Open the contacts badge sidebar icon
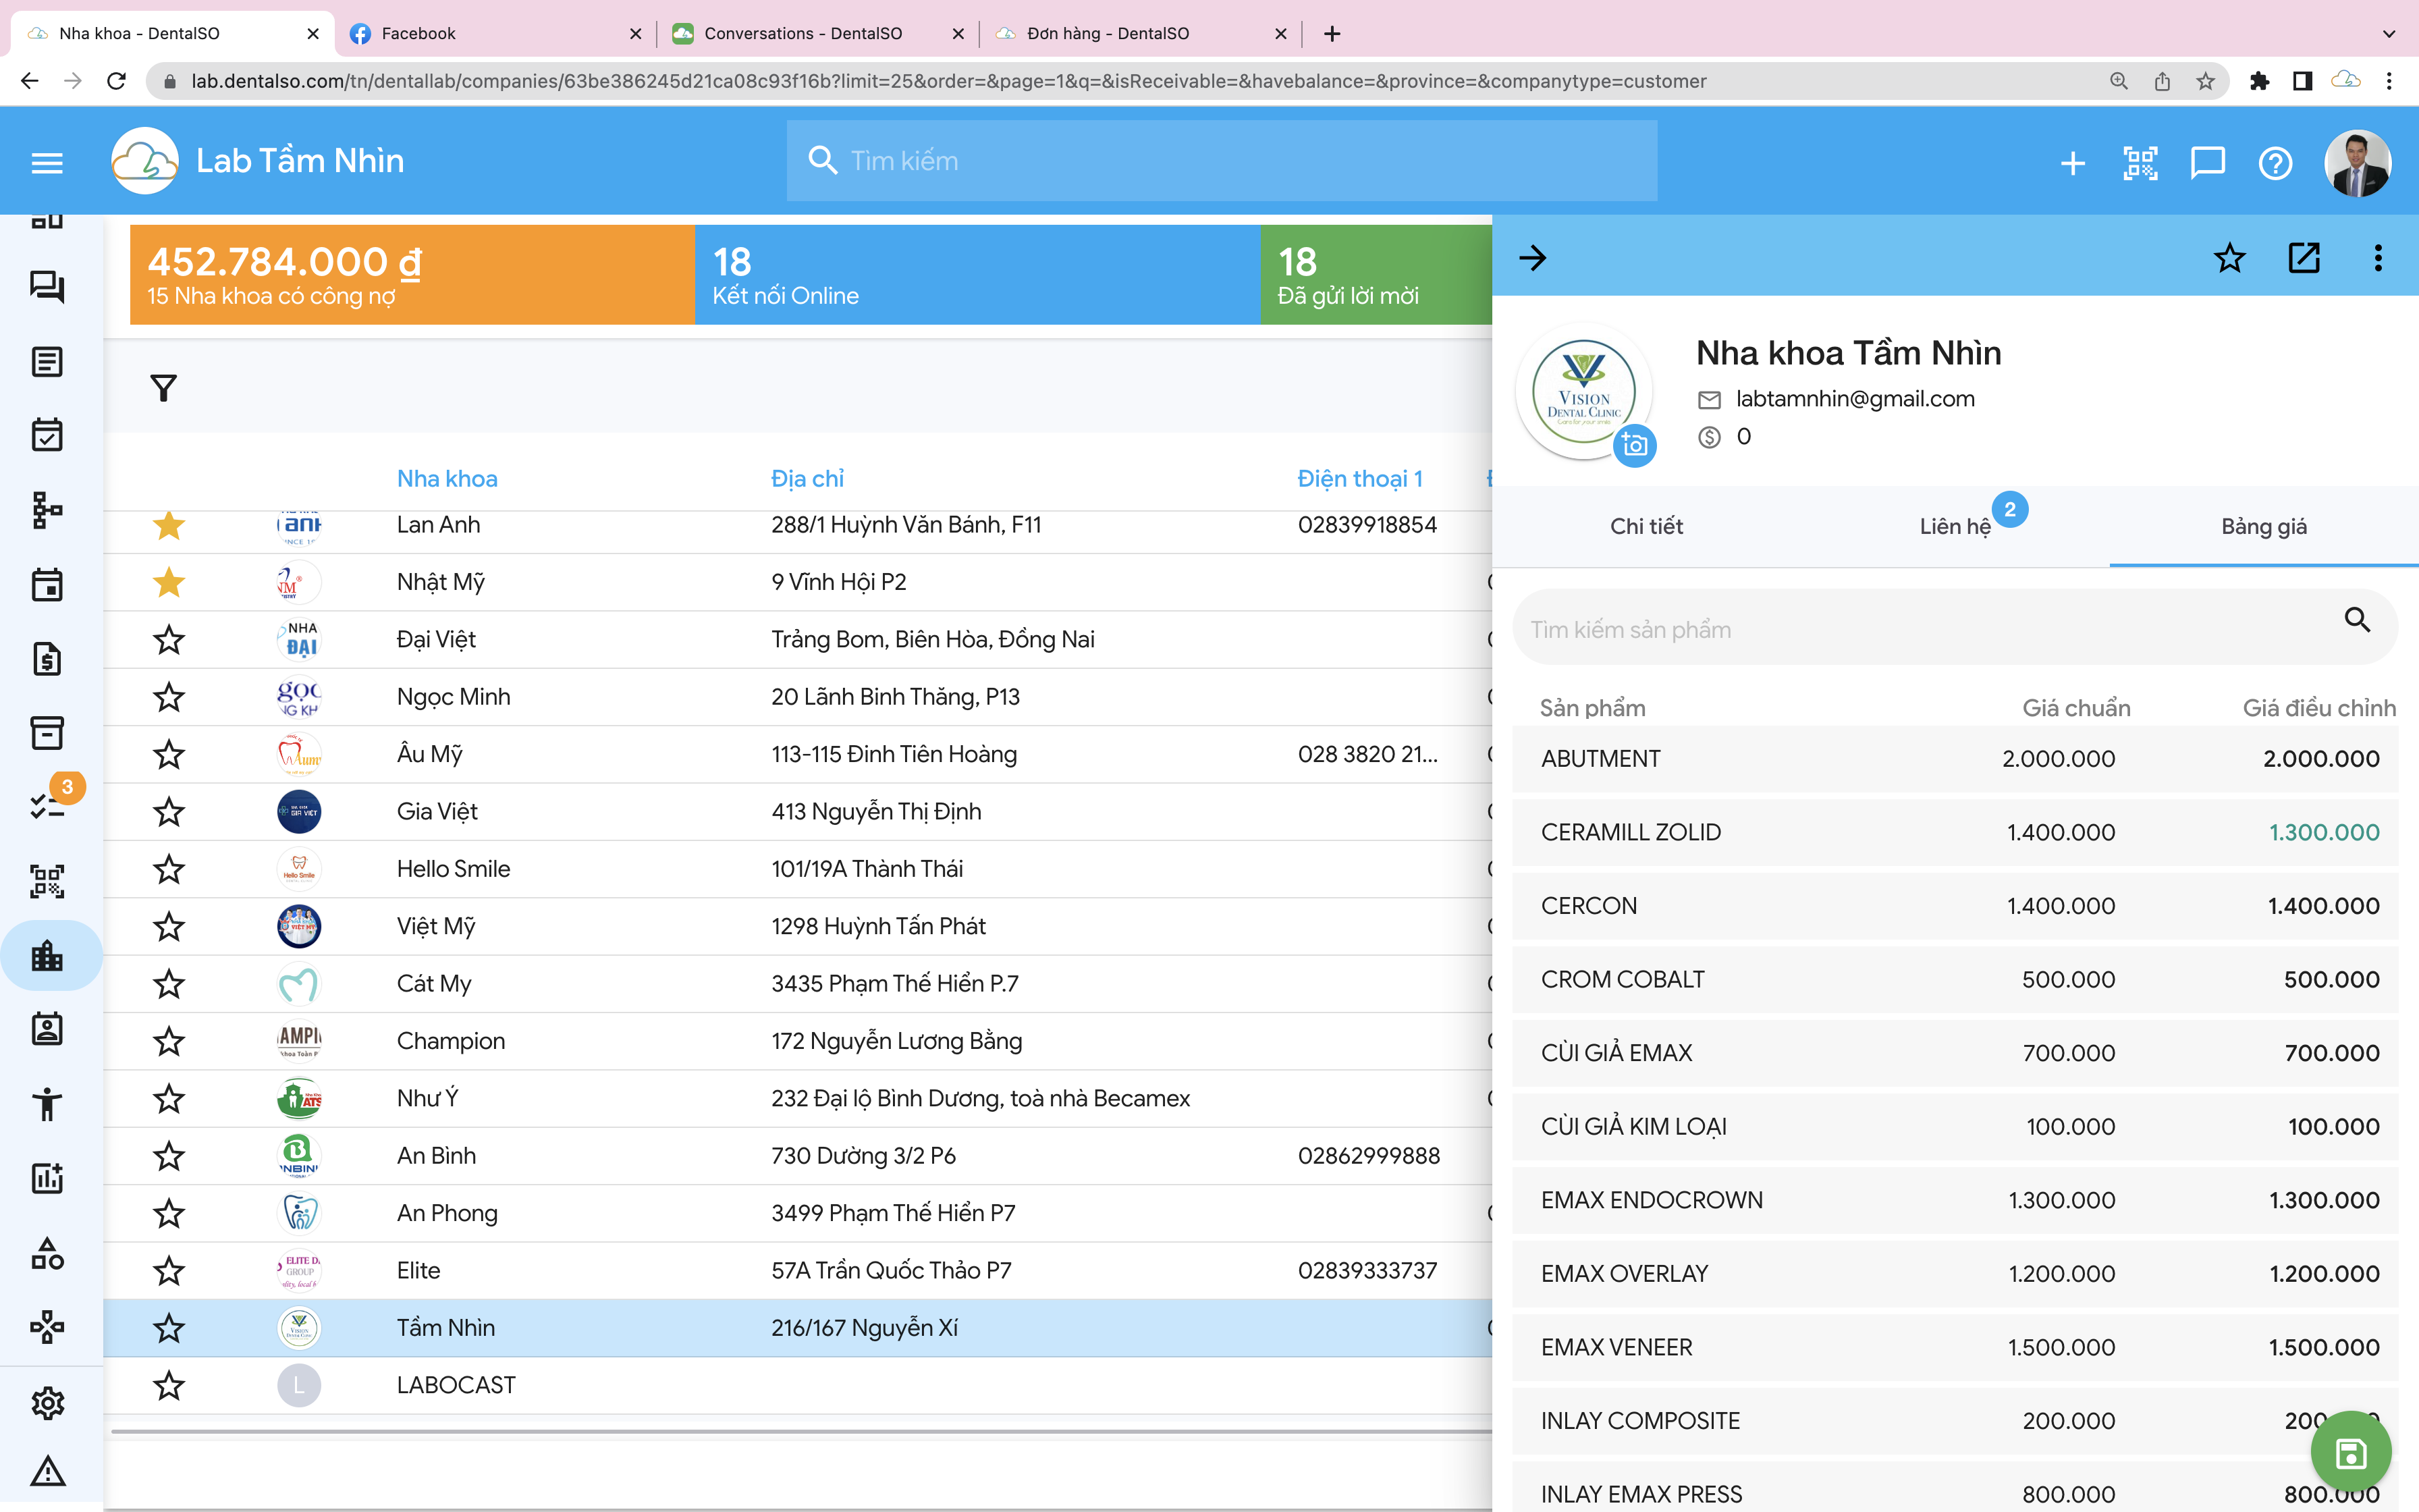The height and width of the screenshot is (1512, 2419). point(47,1029)
